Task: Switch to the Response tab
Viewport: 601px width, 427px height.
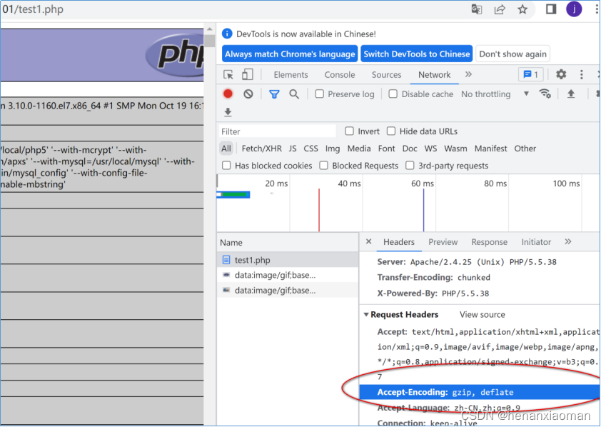Action: tap(489, 242)
